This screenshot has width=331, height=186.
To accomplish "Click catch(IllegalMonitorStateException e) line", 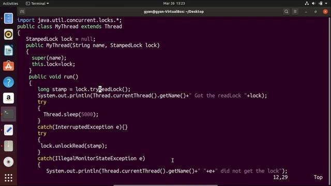I will [x=92, y=159].
